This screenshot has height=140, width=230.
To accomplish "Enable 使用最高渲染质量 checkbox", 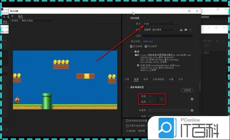I will click(x=127, y=121).
